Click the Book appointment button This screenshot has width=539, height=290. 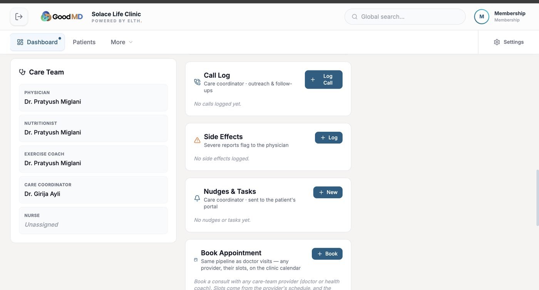pyautogui.click(x=327, y=254)
